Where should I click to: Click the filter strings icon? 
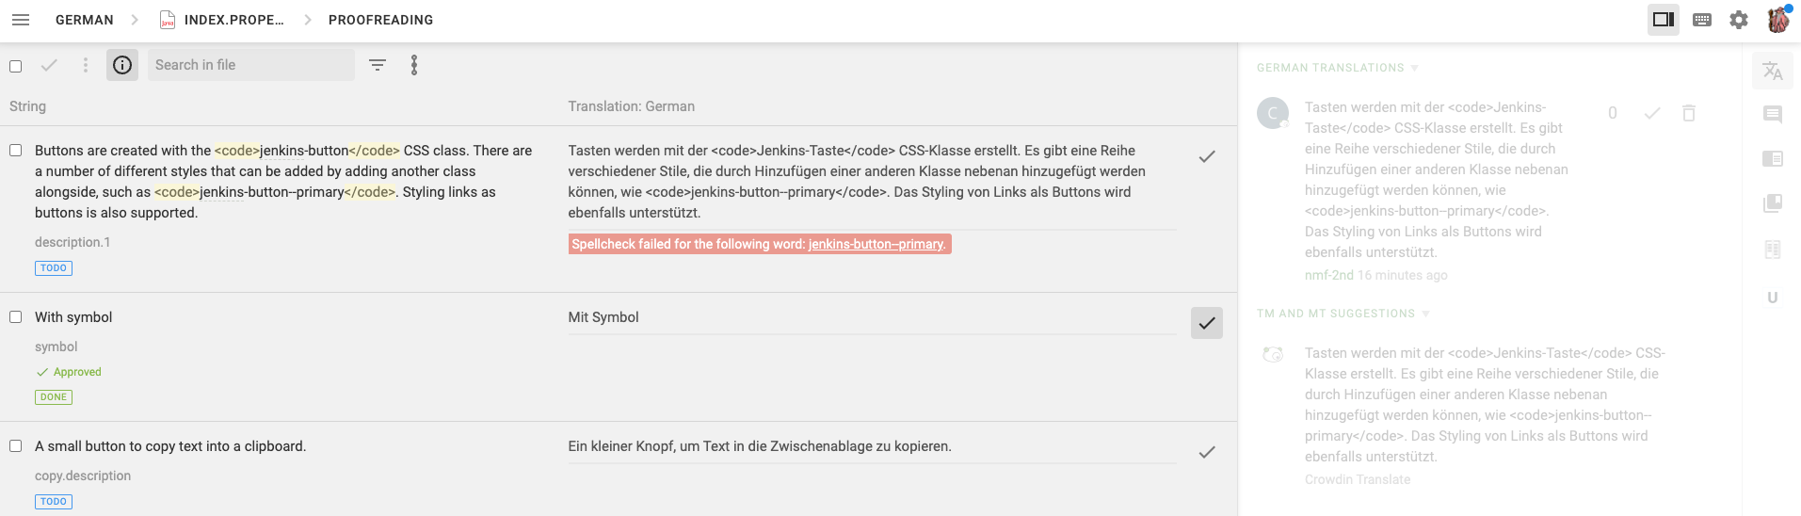[378, 65]
